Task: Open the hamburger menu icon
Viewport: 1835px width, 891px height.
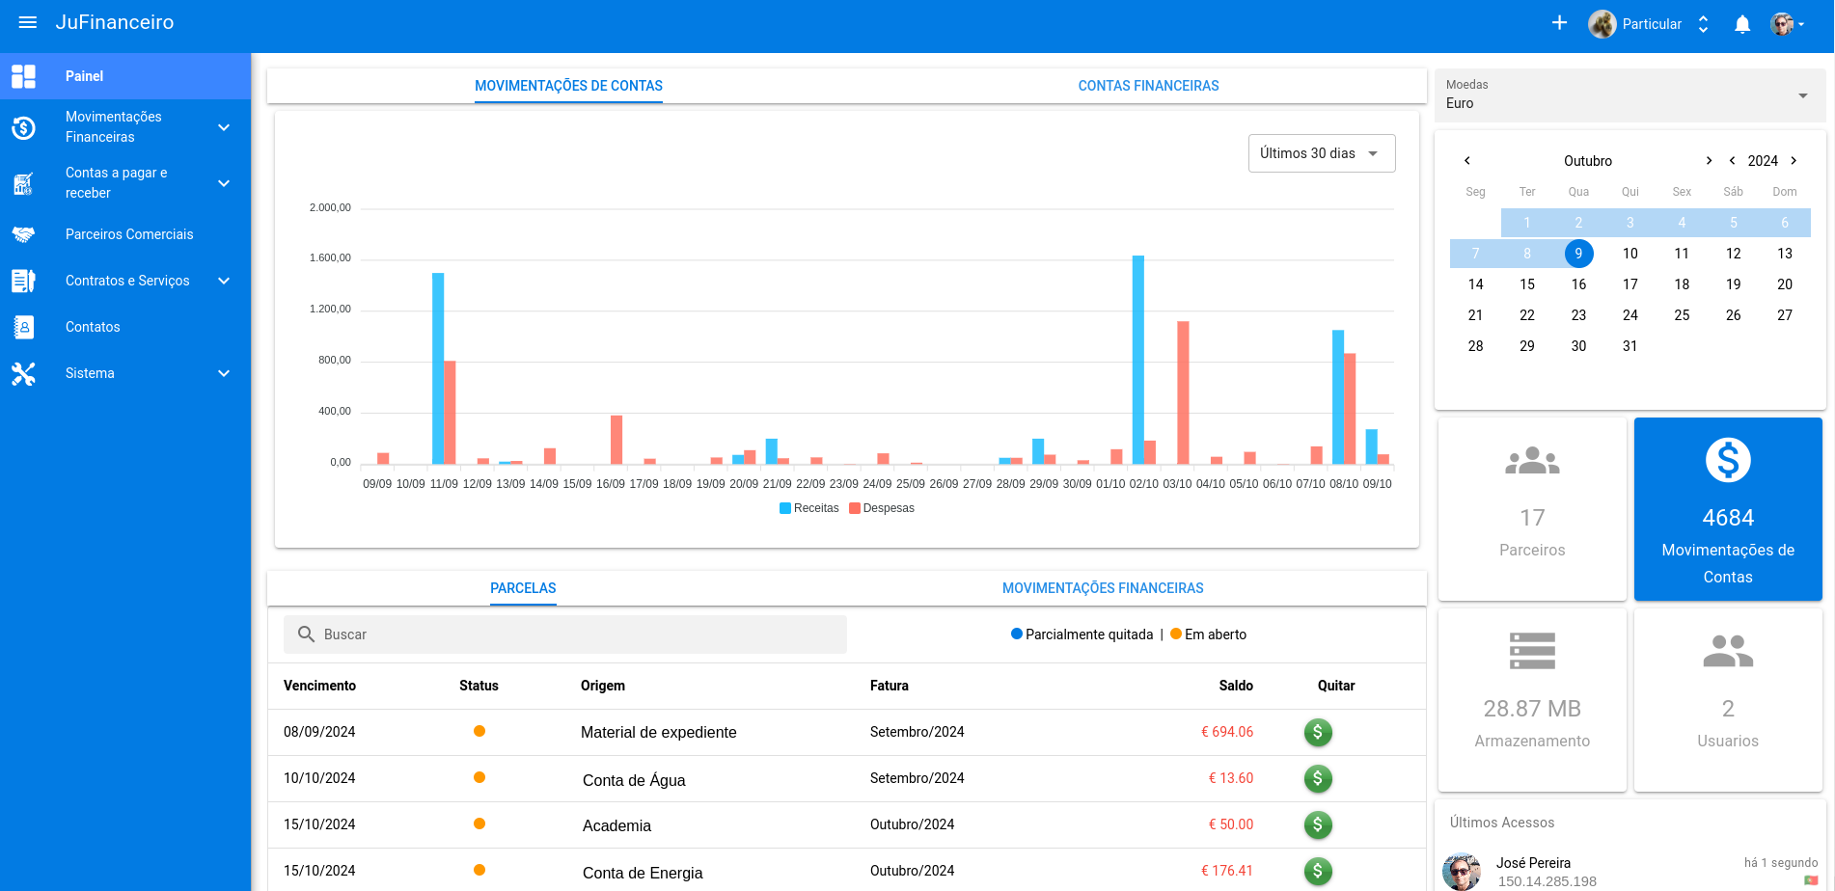Action: [x=28, y=22]
